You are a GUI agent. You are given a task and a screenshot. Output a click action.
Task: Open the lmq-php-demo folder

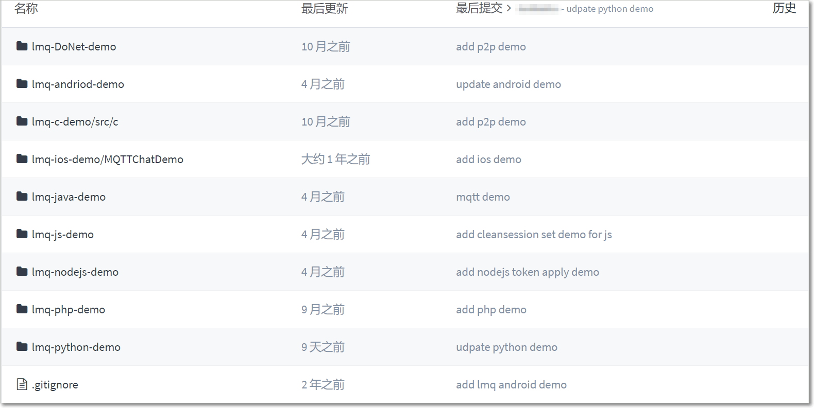pyautogui.click(x=69, y=310)
